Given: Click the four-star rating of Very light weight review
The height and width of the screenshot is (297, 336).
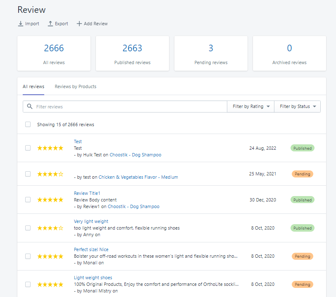Looking at the screenshot, I should 50,228.
